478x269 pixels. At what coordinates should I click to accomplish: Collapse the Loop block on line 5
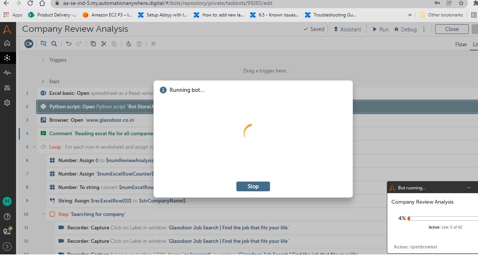[34, 147]
